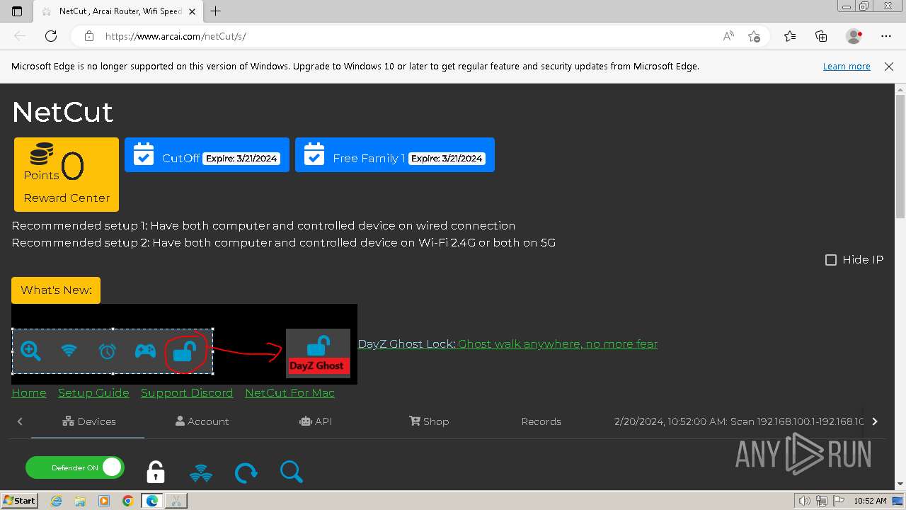Open the browser profile avatar
The image size is (906, 510).
pyautogui.click(x=854, y=36)
